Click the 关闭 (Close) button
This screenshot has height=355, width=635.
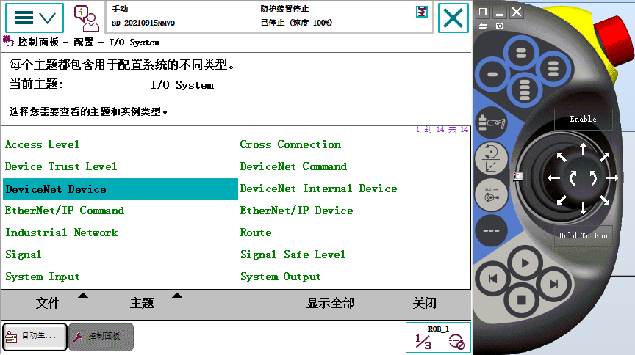point(424,303)
